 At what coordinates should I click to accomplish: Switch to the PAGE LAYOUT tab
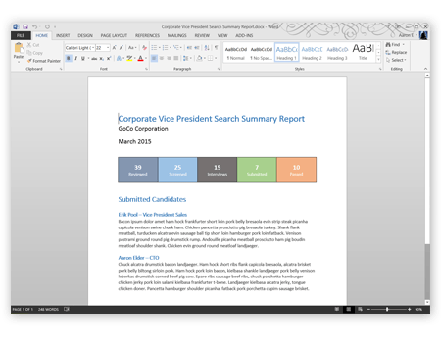click(x=114, y=35)
